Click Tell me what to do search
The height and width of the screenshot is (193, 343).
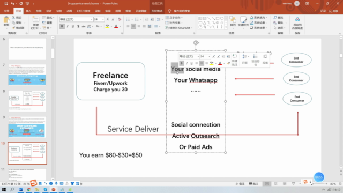click(x=180, y=11)
